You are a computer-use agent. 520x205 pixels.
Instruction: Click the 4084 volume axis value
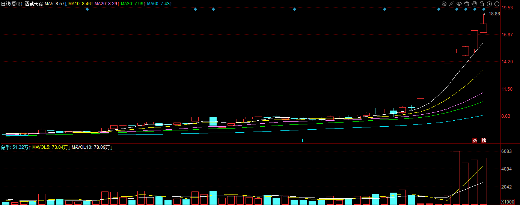(507, 169)
